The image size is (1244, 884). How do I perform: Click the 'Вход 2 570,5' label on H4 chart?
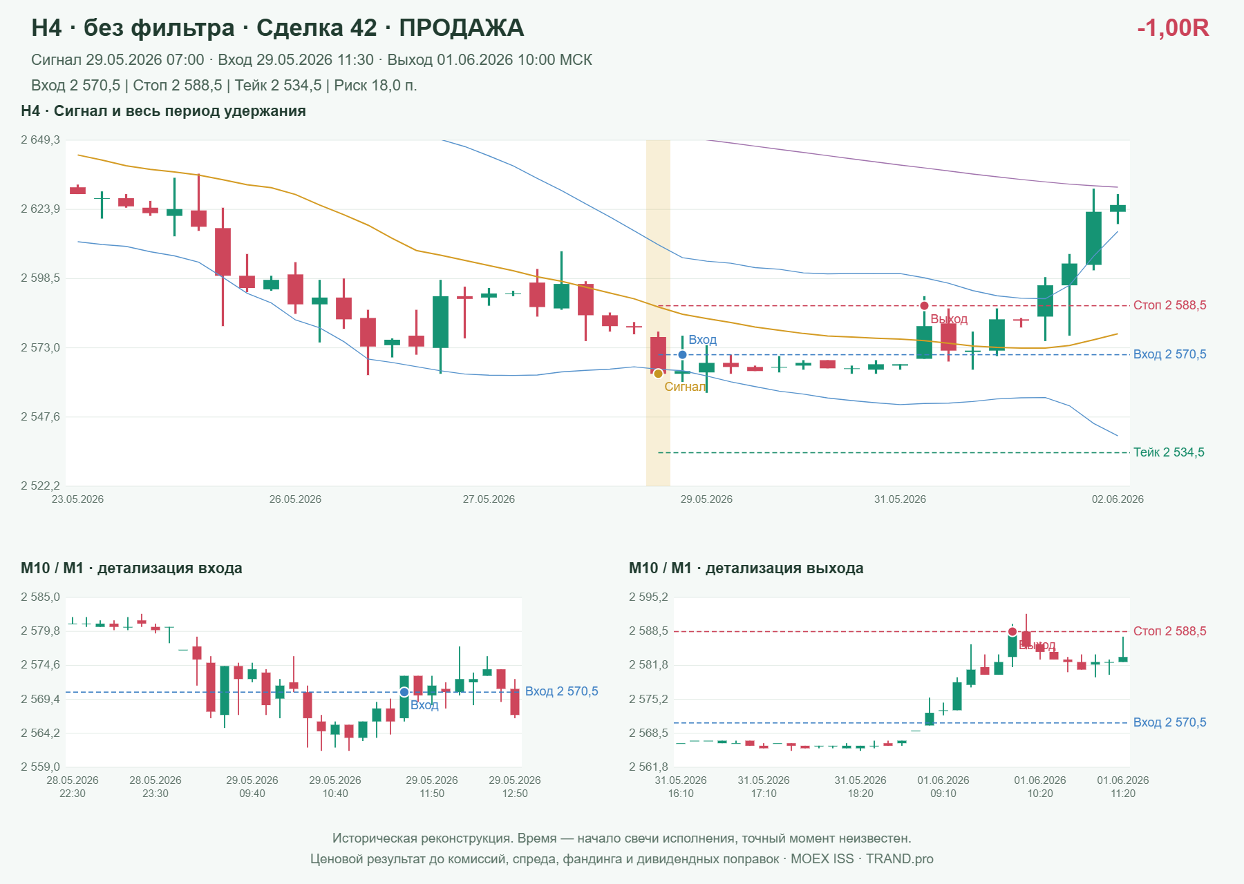[1169, 354]
